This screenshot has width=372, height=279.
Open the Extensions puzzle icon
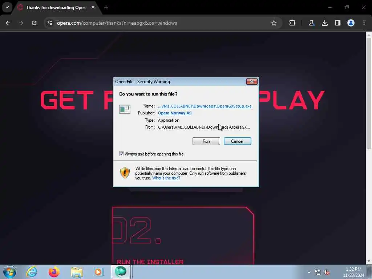(292, 23)
